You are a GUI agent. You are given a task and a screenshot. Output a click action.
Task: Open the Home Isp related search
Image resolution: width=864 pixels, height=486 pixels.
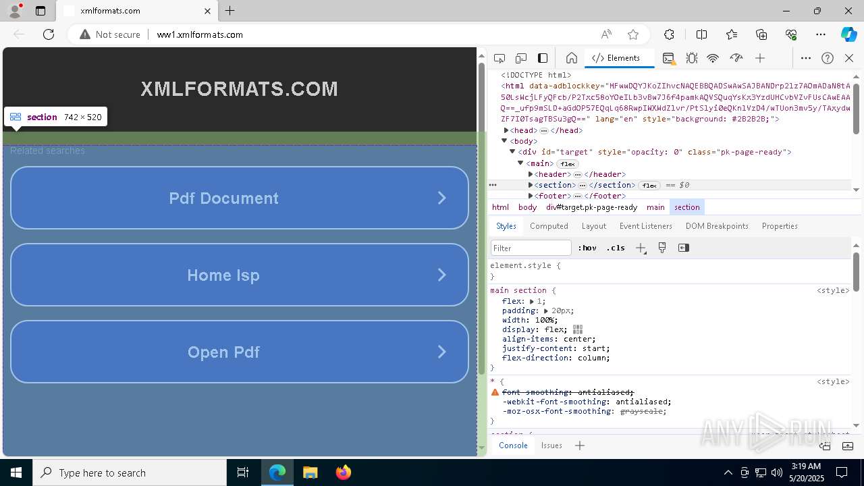(240, 275)
